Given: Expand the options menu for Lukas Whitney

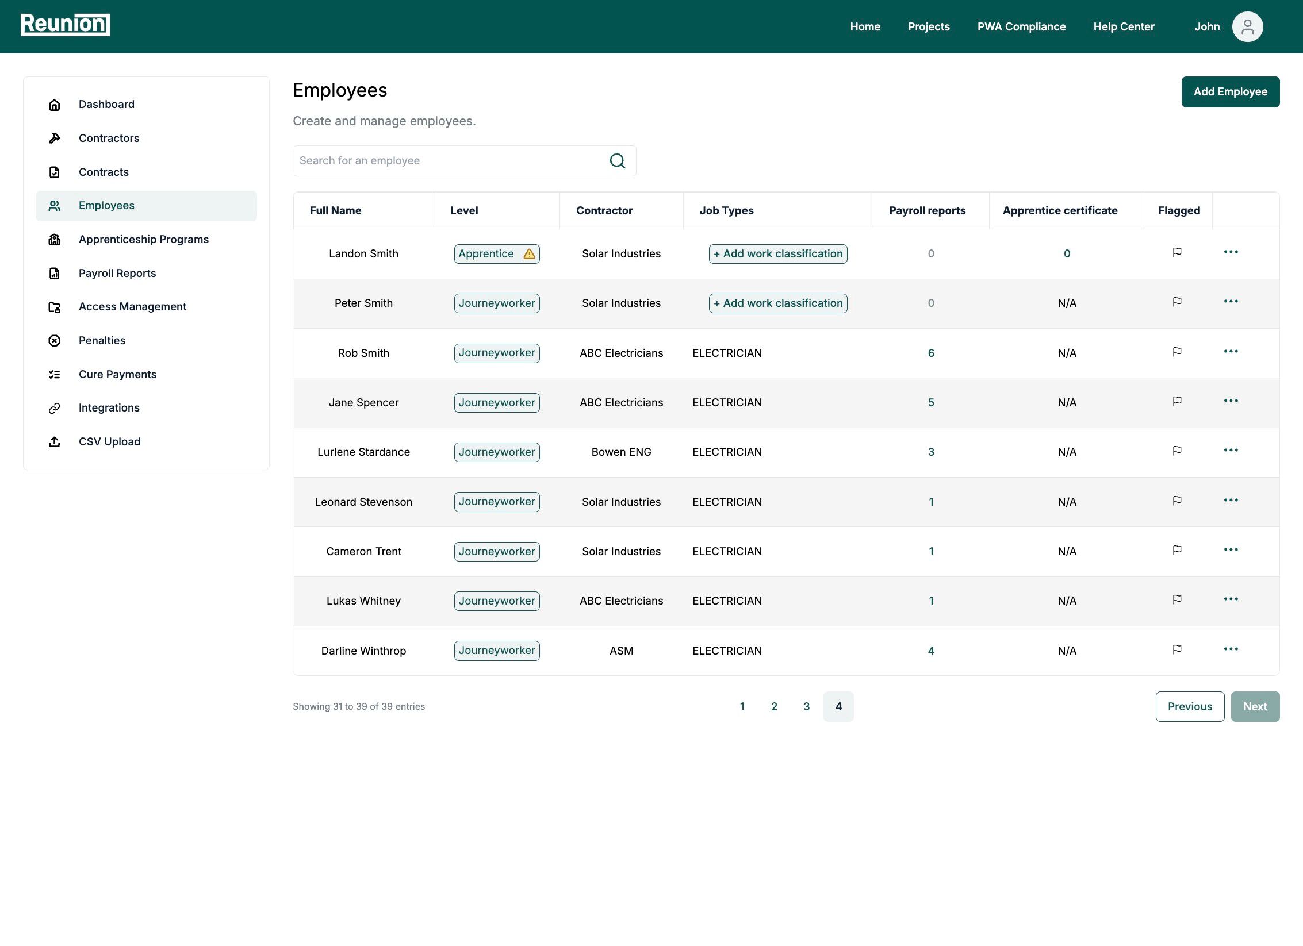Looking at the screenshot, I should 1231,599.
